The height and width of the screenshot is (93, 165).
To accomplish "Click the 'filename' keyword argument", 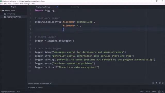I will [x=69, y=22].
